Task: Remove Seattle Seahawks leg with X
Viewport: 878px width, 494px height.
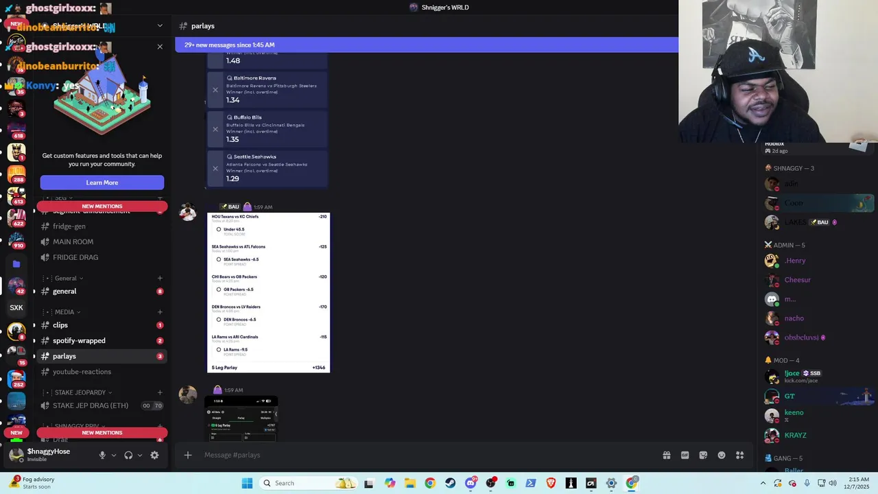Action: 215,168
